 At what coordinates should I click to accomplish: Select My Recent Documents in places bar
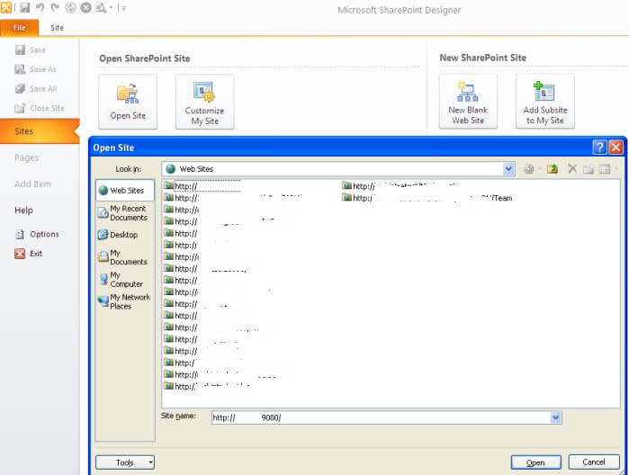click(x=124, y=213)
